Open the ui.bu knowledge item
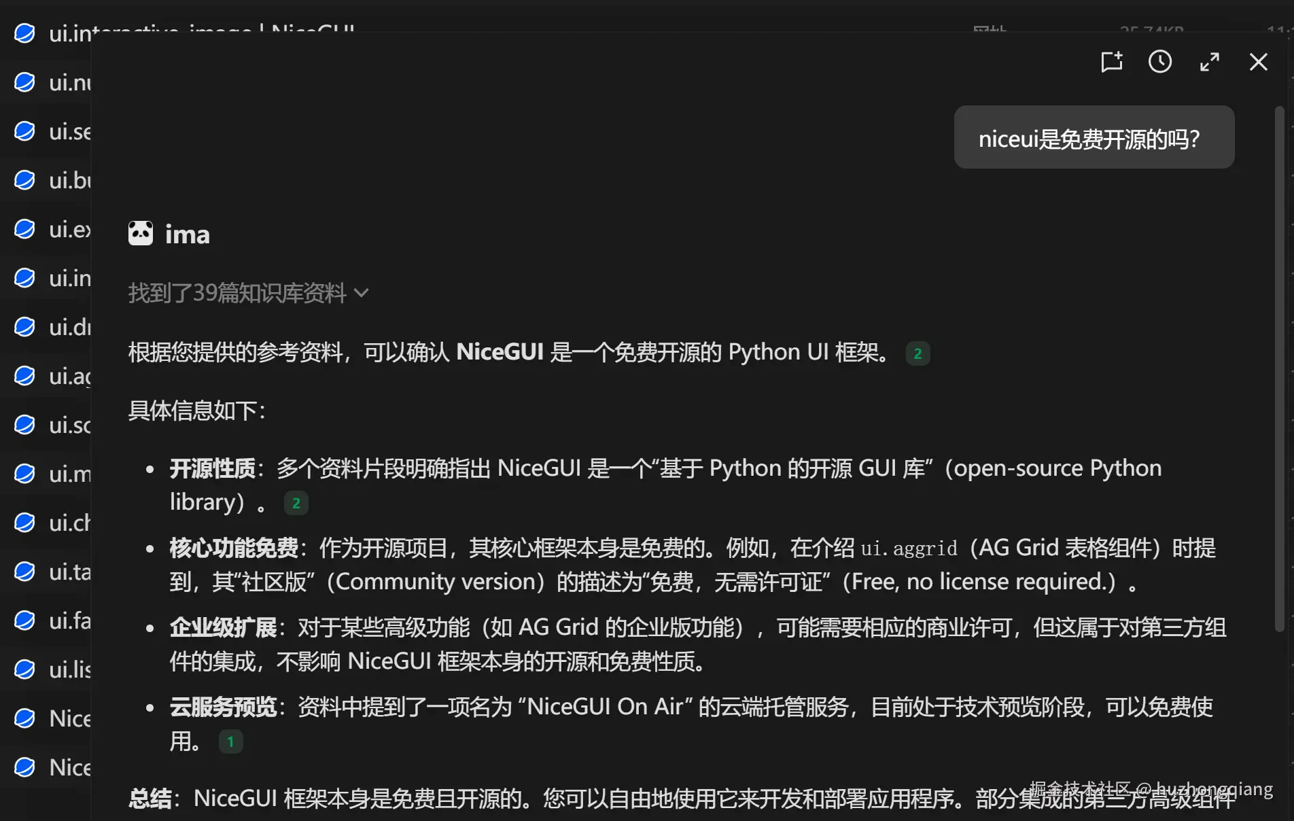Viewport: 1294px width, 821px height. pyautogui.click(x=71, y=180)
